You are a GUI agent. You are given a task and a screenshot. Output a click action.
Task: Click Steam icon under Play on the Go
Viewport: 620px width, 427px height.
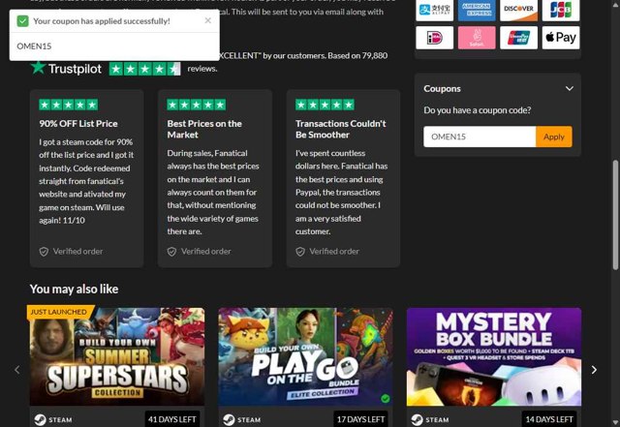click(229, 419)
